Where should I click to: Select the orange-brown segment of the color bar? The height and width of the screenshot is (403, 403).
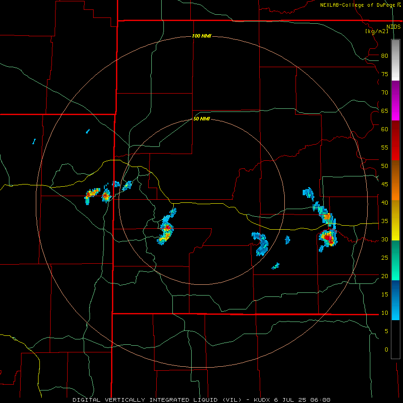[395, 180]
